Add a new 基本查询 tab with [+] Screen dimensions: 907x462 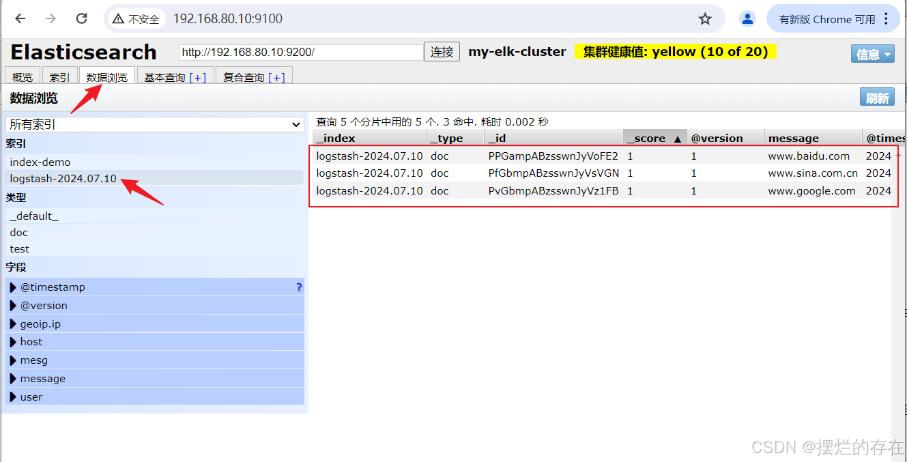coord(197,78)
